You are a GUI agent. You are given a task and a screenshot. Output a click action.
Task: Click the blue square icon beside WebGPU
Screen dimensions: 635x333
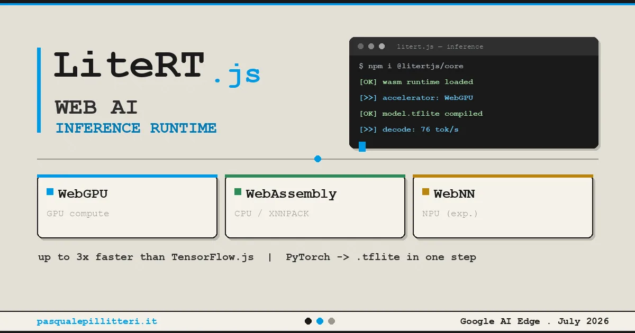click(x=50, y=192)
